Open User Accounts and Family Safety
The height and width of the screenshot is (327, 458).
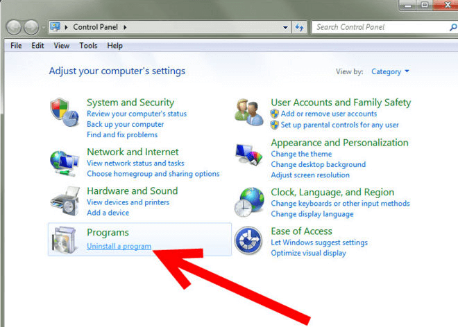pos(341,103)
